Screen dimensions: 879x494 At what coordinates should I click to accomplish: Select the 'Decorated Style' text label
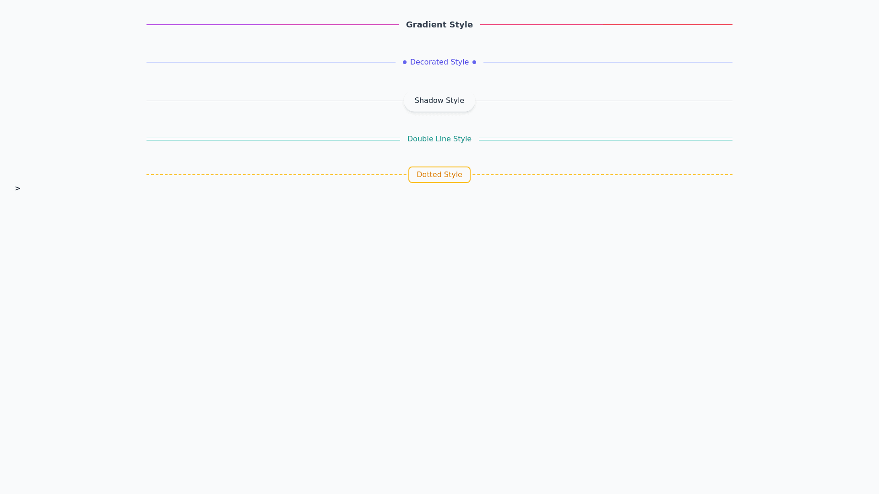439,62
